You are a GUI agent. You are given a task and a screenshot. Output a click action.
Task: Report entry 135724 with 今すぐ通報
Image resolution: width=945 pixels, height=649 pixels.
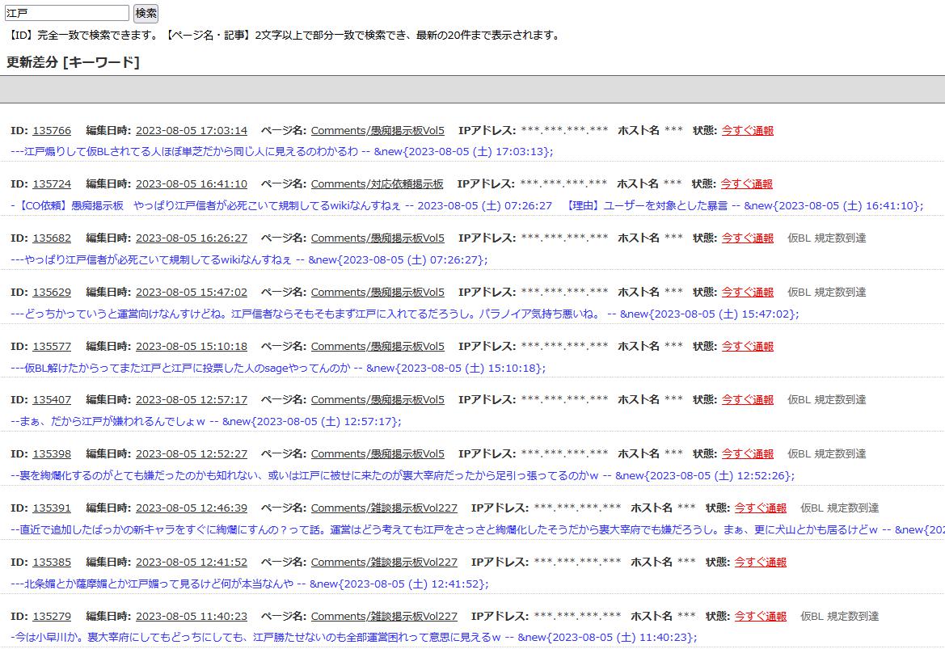tap(747, 184)
